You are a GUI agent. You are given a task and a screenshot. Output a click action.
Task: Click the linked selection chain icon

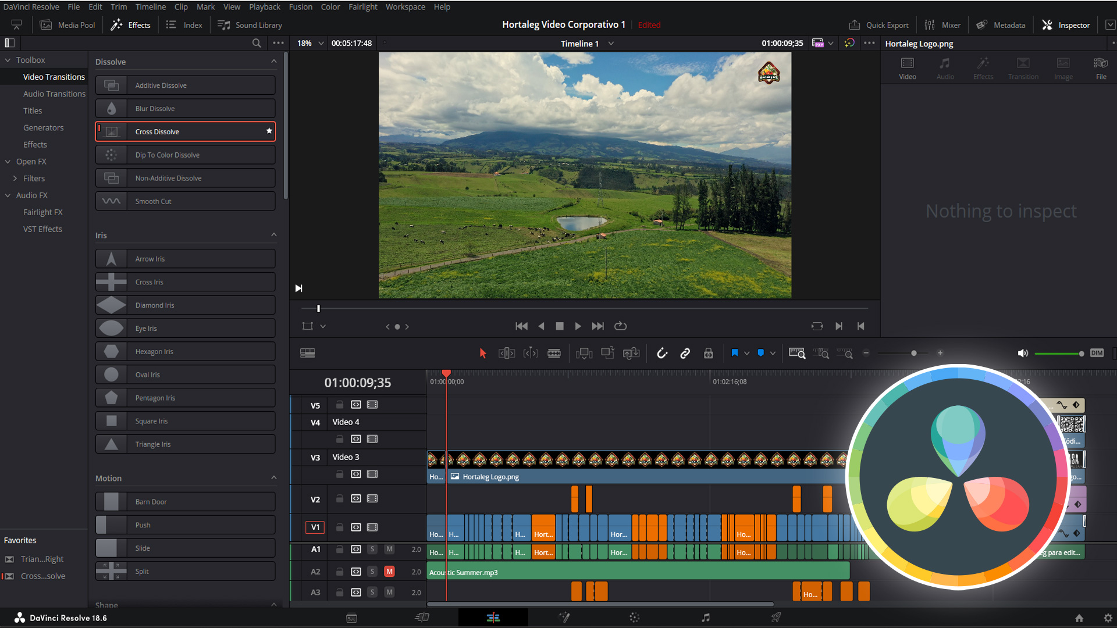coord(685,353)
